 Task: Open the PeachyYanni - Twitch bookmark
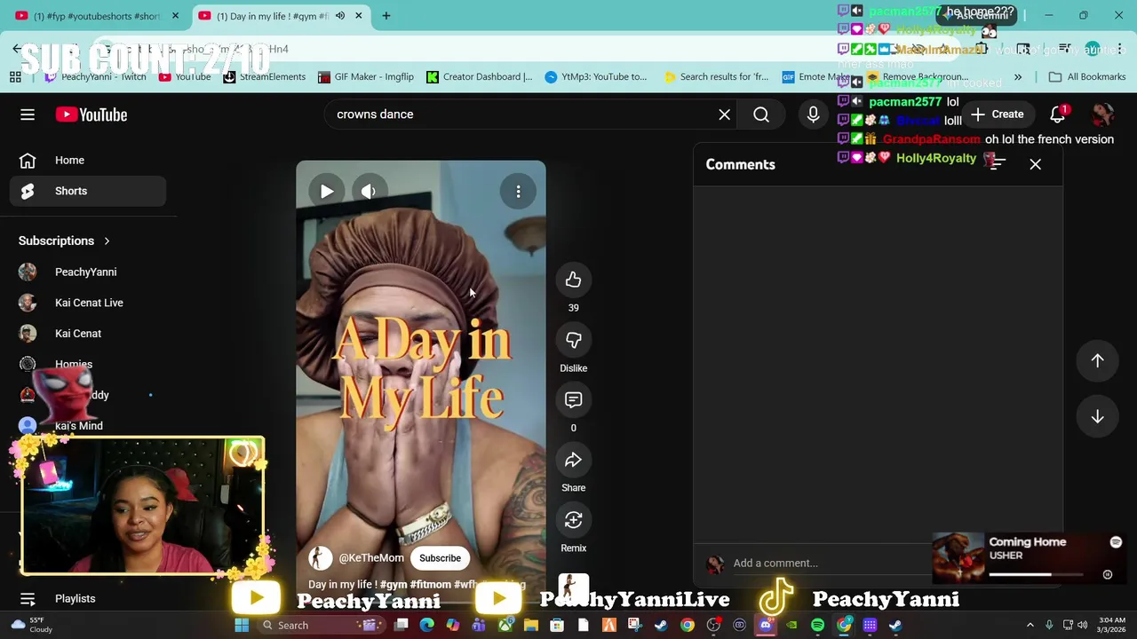tap(95, 77)
